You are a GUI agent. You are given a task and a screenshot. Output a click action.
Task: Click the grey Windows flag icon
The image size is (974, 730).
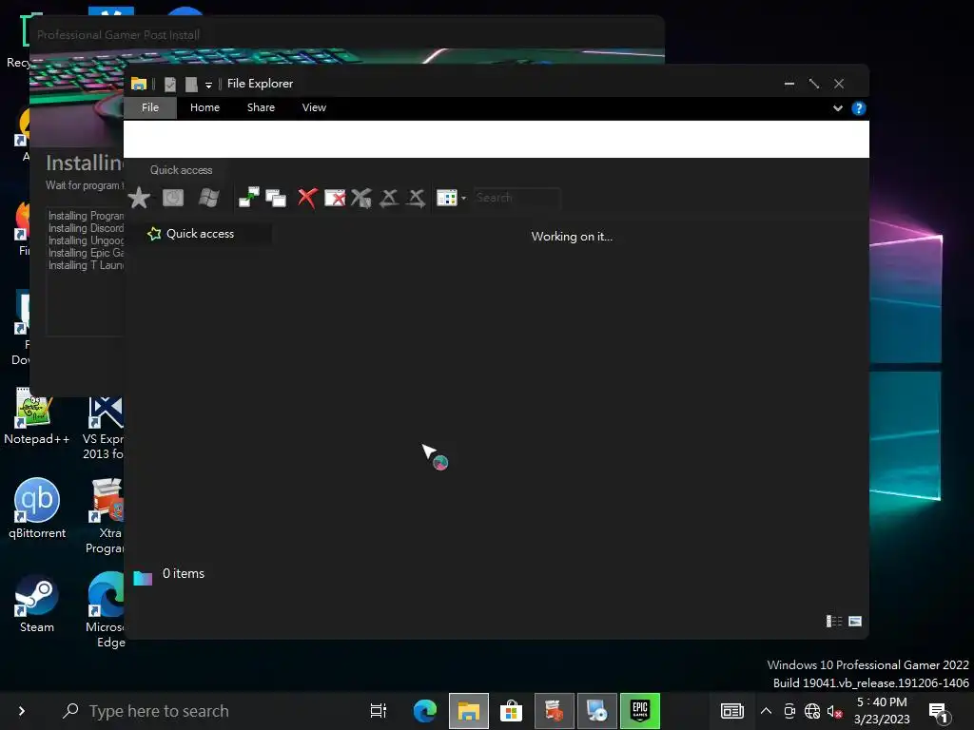coord(208,198)
